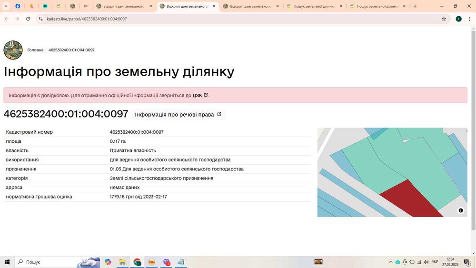Switch to last 'Пошук земельної ділянки' tab
This screenshot has height=268, width=476.
(377, 6)
